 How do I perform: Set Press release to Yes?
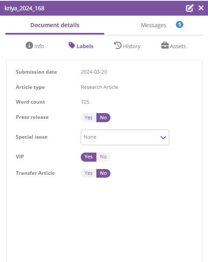tap(89, 118)
